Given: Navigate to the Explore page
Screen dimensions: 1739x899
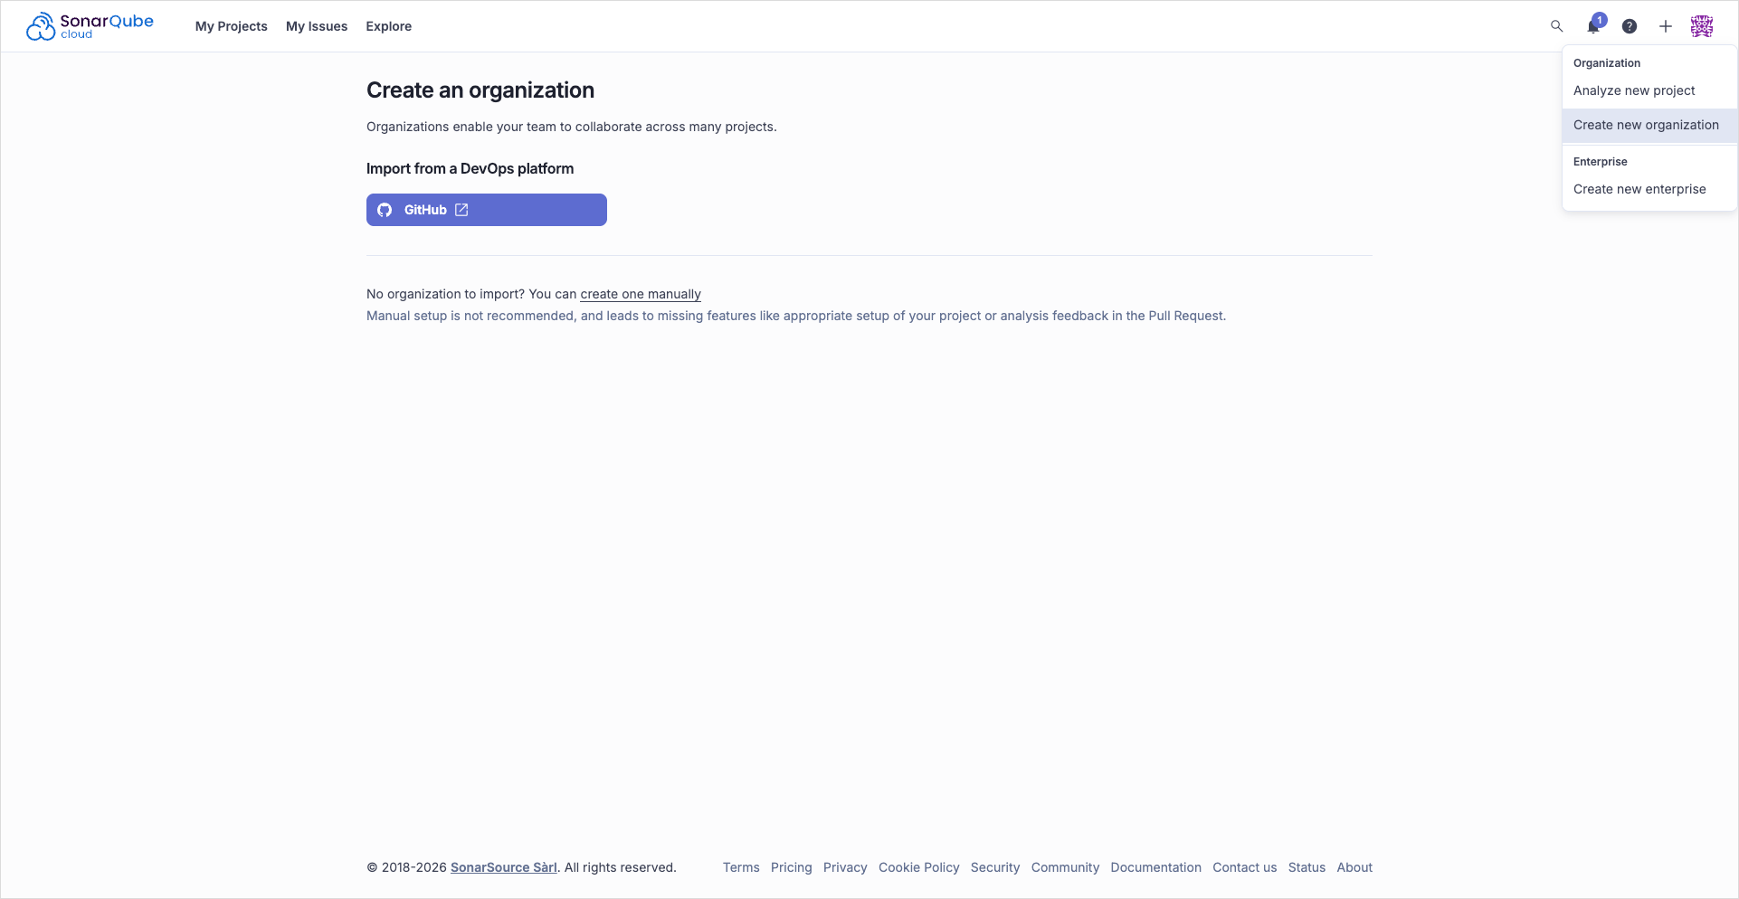Looking at the screenshot, I should pos(388,26).
